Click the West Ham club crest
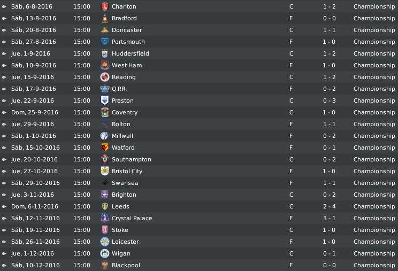 pyautogui.click(x=104, y=65)
